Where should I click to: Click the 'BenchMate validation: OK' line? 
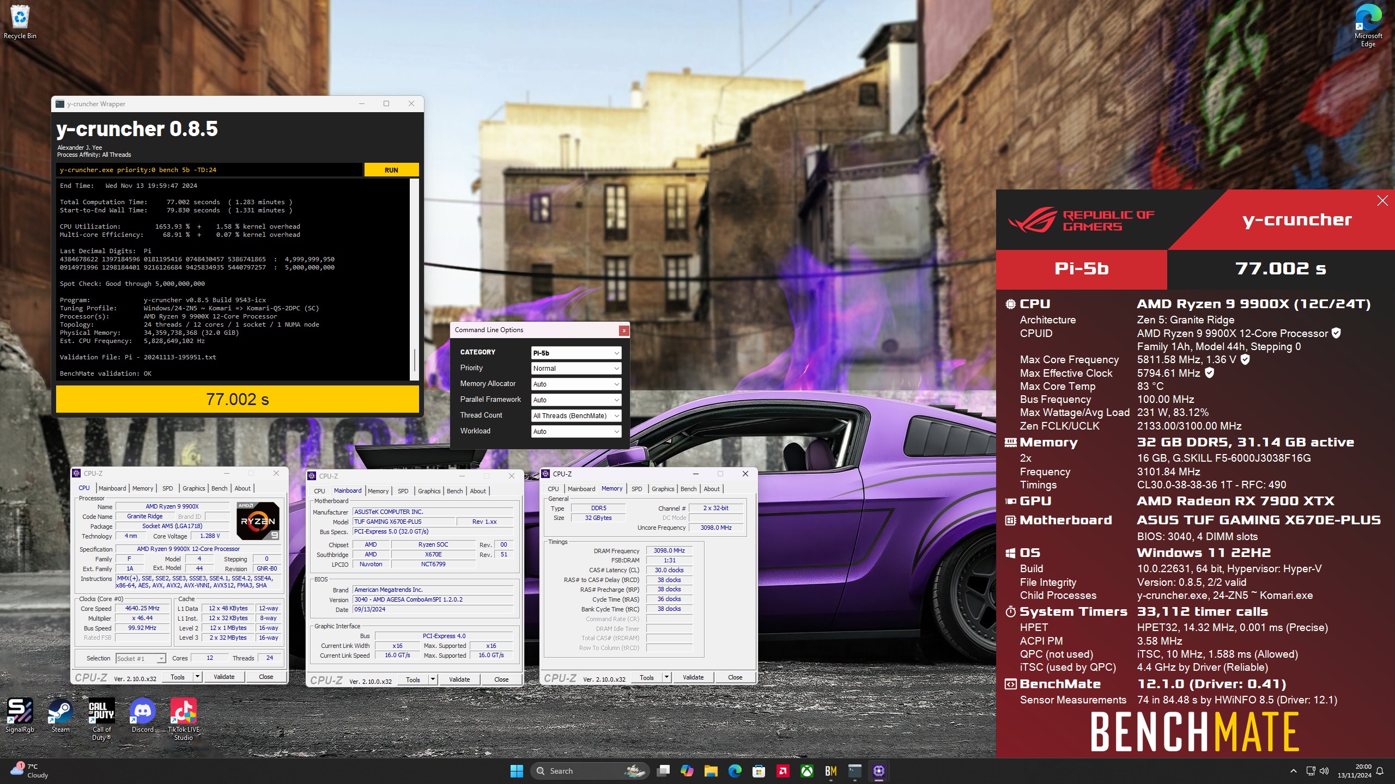click(x=106, y=373)
